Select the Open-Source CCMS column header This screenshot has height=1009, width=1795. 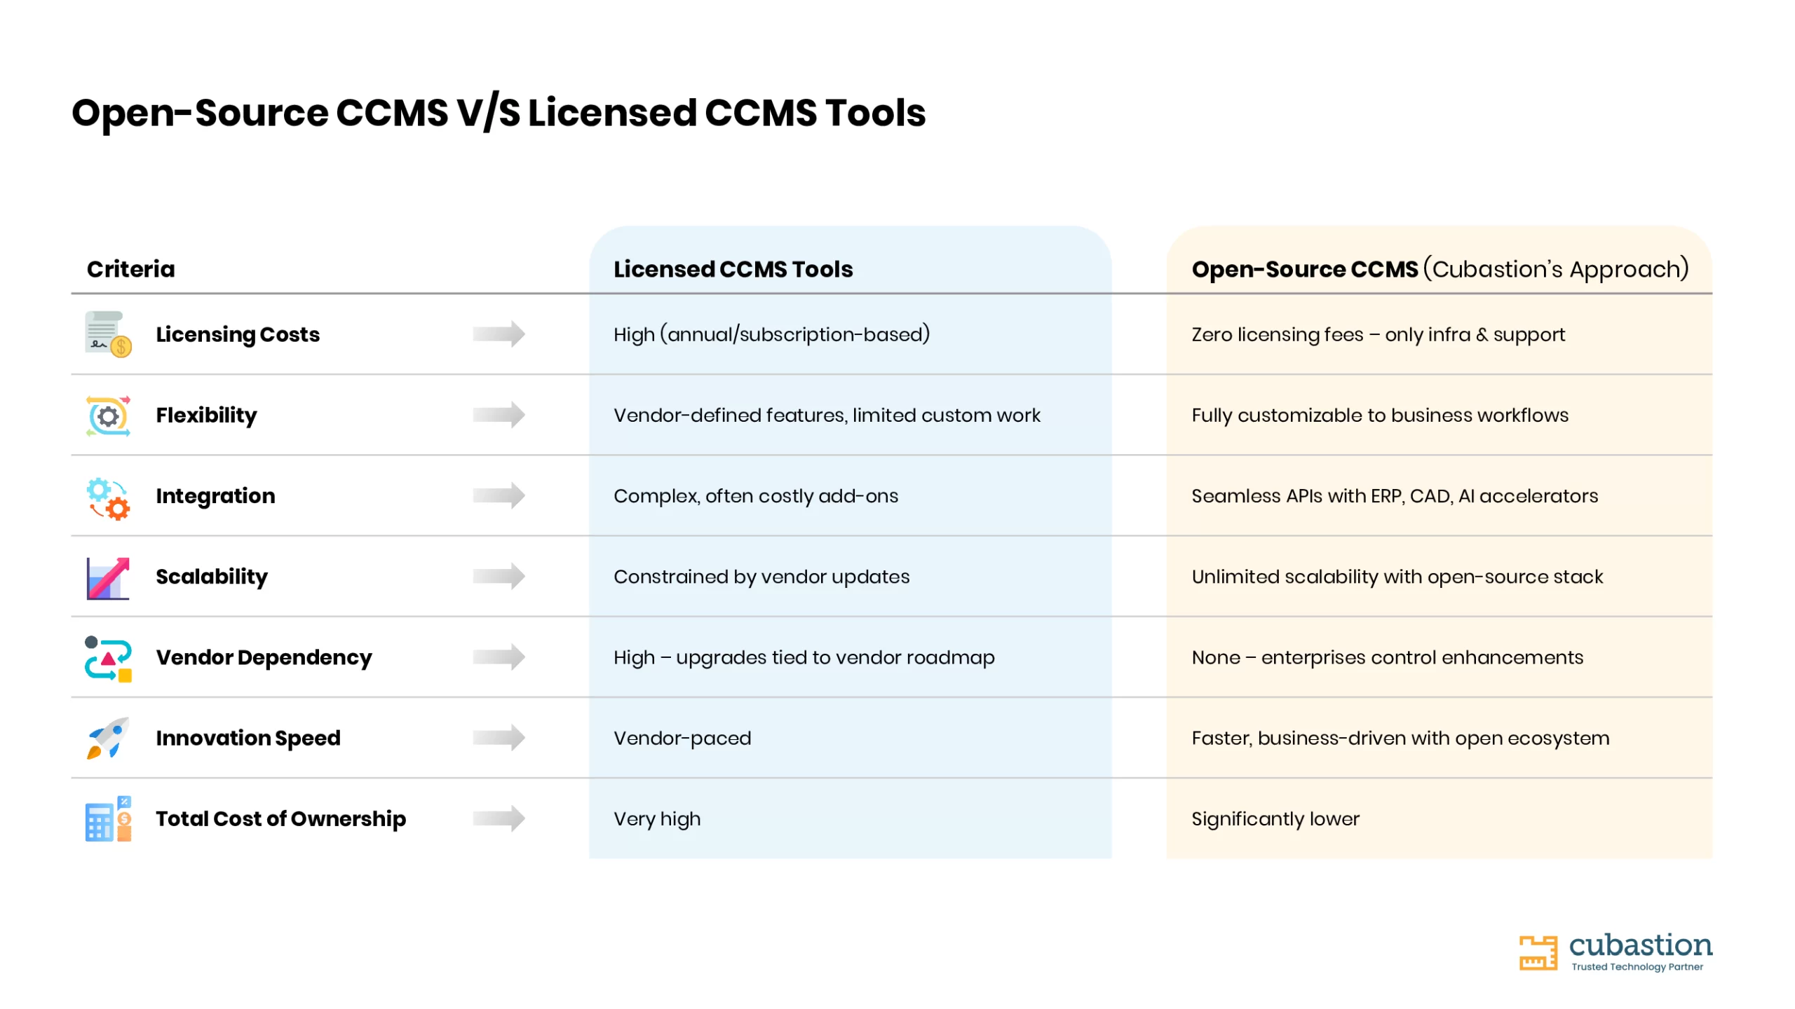(x=1440, y=269)
